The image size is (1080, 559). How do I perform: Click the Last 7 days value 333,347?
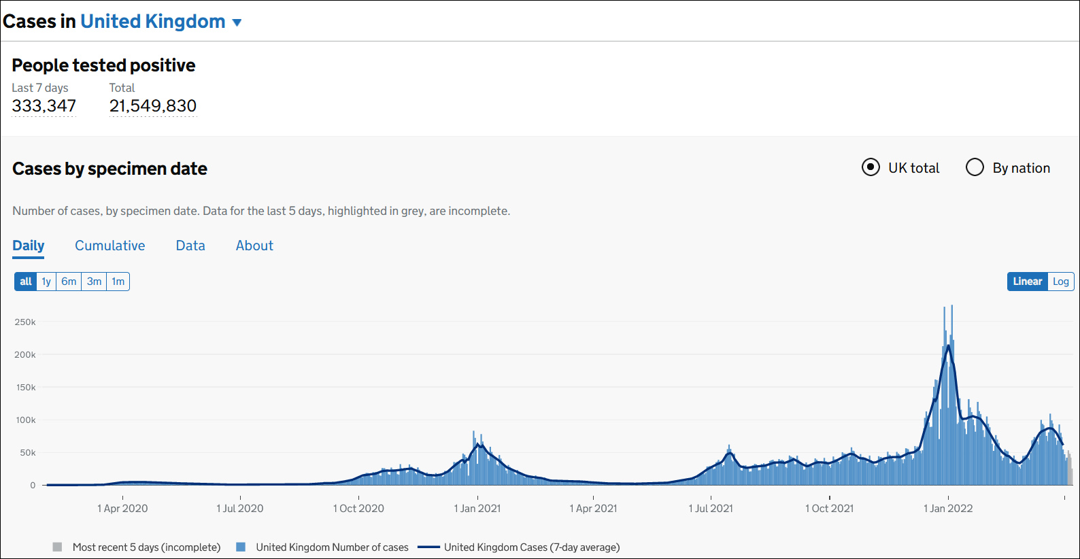coord(44,106)
